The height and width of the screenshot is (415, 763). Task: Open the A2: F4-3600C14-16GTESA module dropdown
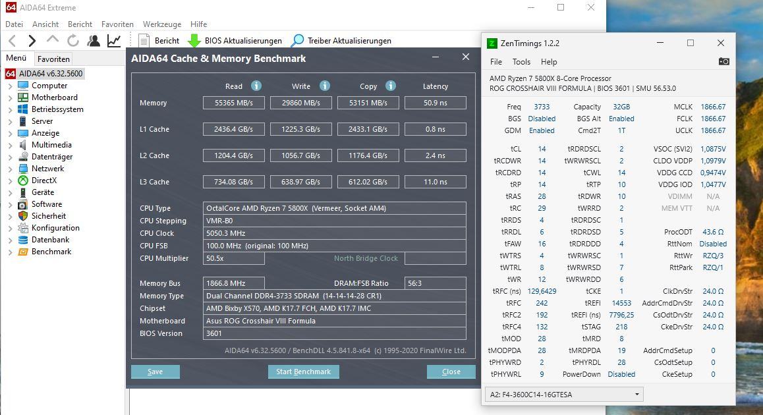564,395
